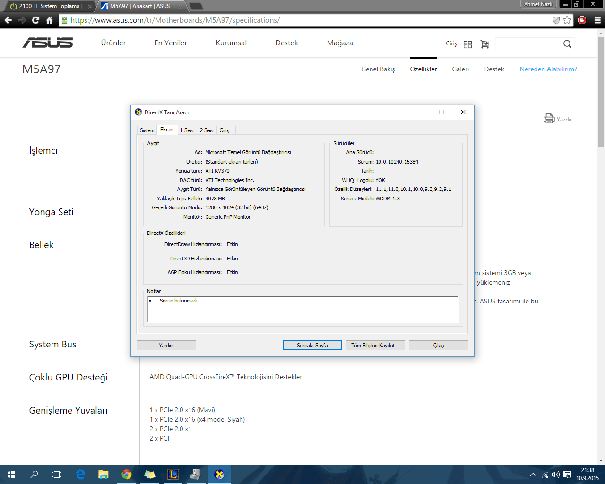Reload the ASUS page
605x484 pixels.
[35, 20]
